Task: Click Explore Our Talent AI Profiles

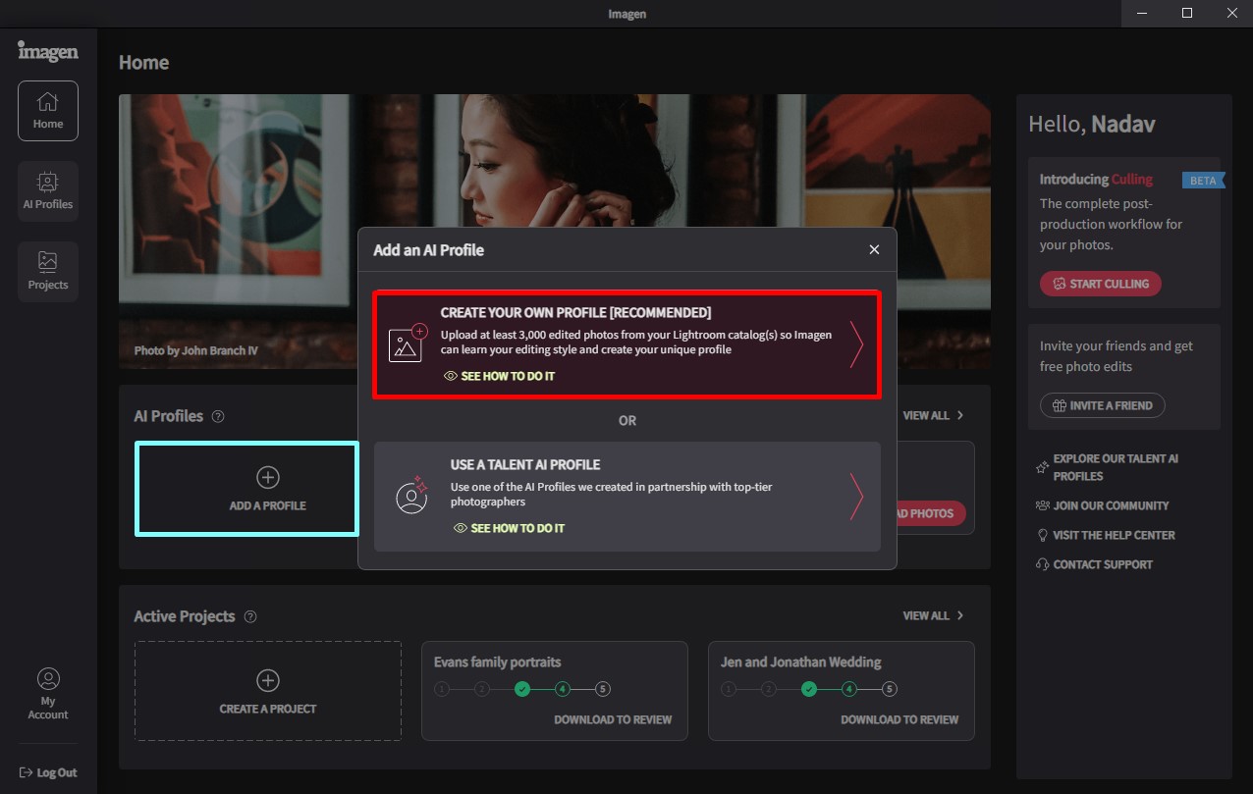Action: coord(1116,467)
